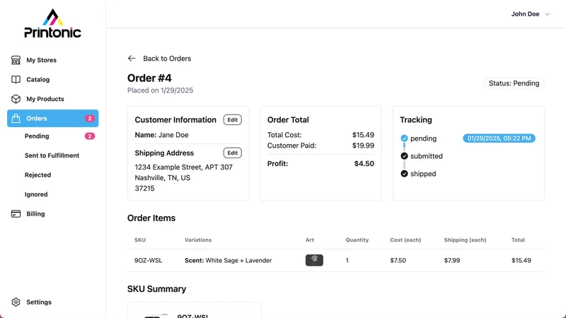Click the SKU column header
Image resolution: width=566 pixels, height=318 pixels.
(140, 240)
